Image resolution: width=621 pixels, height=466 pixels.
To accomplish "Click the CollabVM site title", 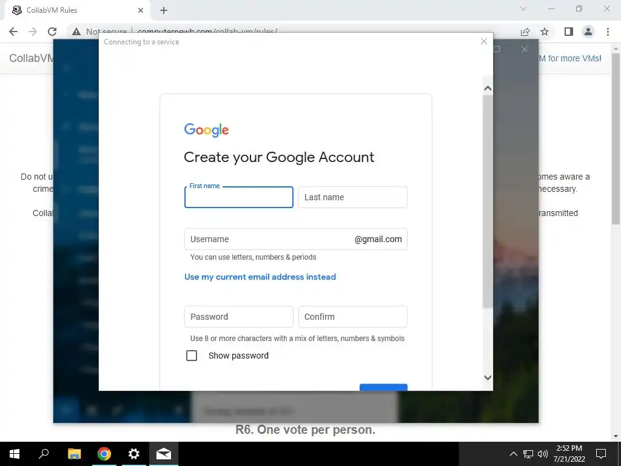I will [x=32, y=58].
